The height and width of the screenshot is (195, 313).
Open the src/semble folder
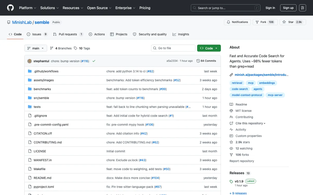[x=41, y=98]
